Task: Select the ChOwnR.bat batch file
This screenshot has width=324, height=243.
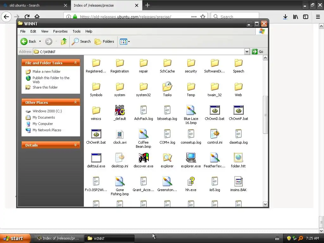Action: click(96, 137)
